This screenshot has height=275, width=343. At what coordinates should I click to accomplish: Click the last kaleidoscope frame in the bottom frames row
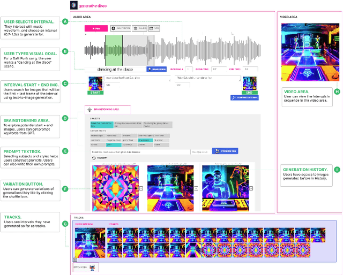303,250
